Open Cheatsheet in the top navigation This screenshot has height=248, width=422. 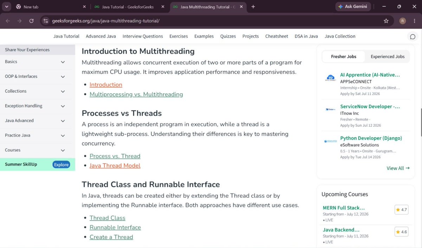click(x=277, y=36)
